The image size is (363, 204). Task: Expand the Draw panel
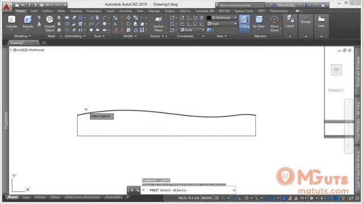point(99,36)
